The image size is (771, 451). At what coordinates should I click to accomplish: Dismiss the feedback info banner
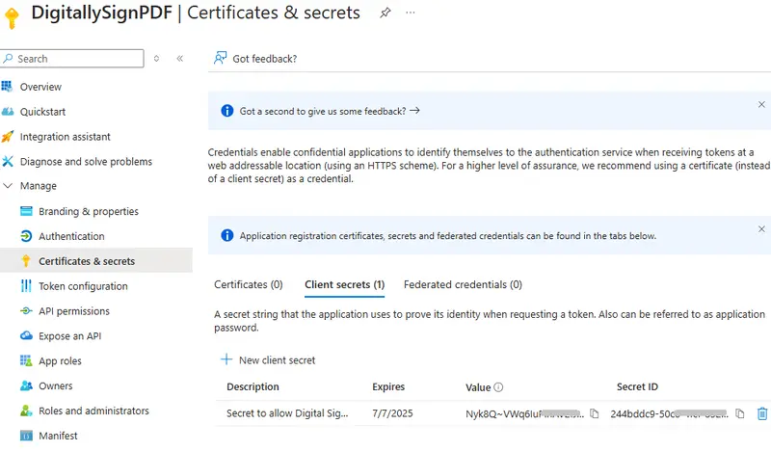[761, 105]
